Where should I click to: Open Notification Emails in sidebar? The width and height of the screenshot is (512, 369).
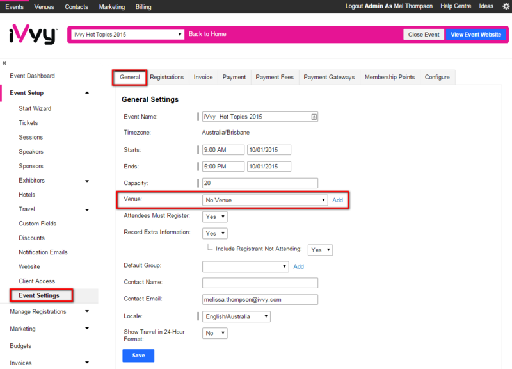[43, 252]
